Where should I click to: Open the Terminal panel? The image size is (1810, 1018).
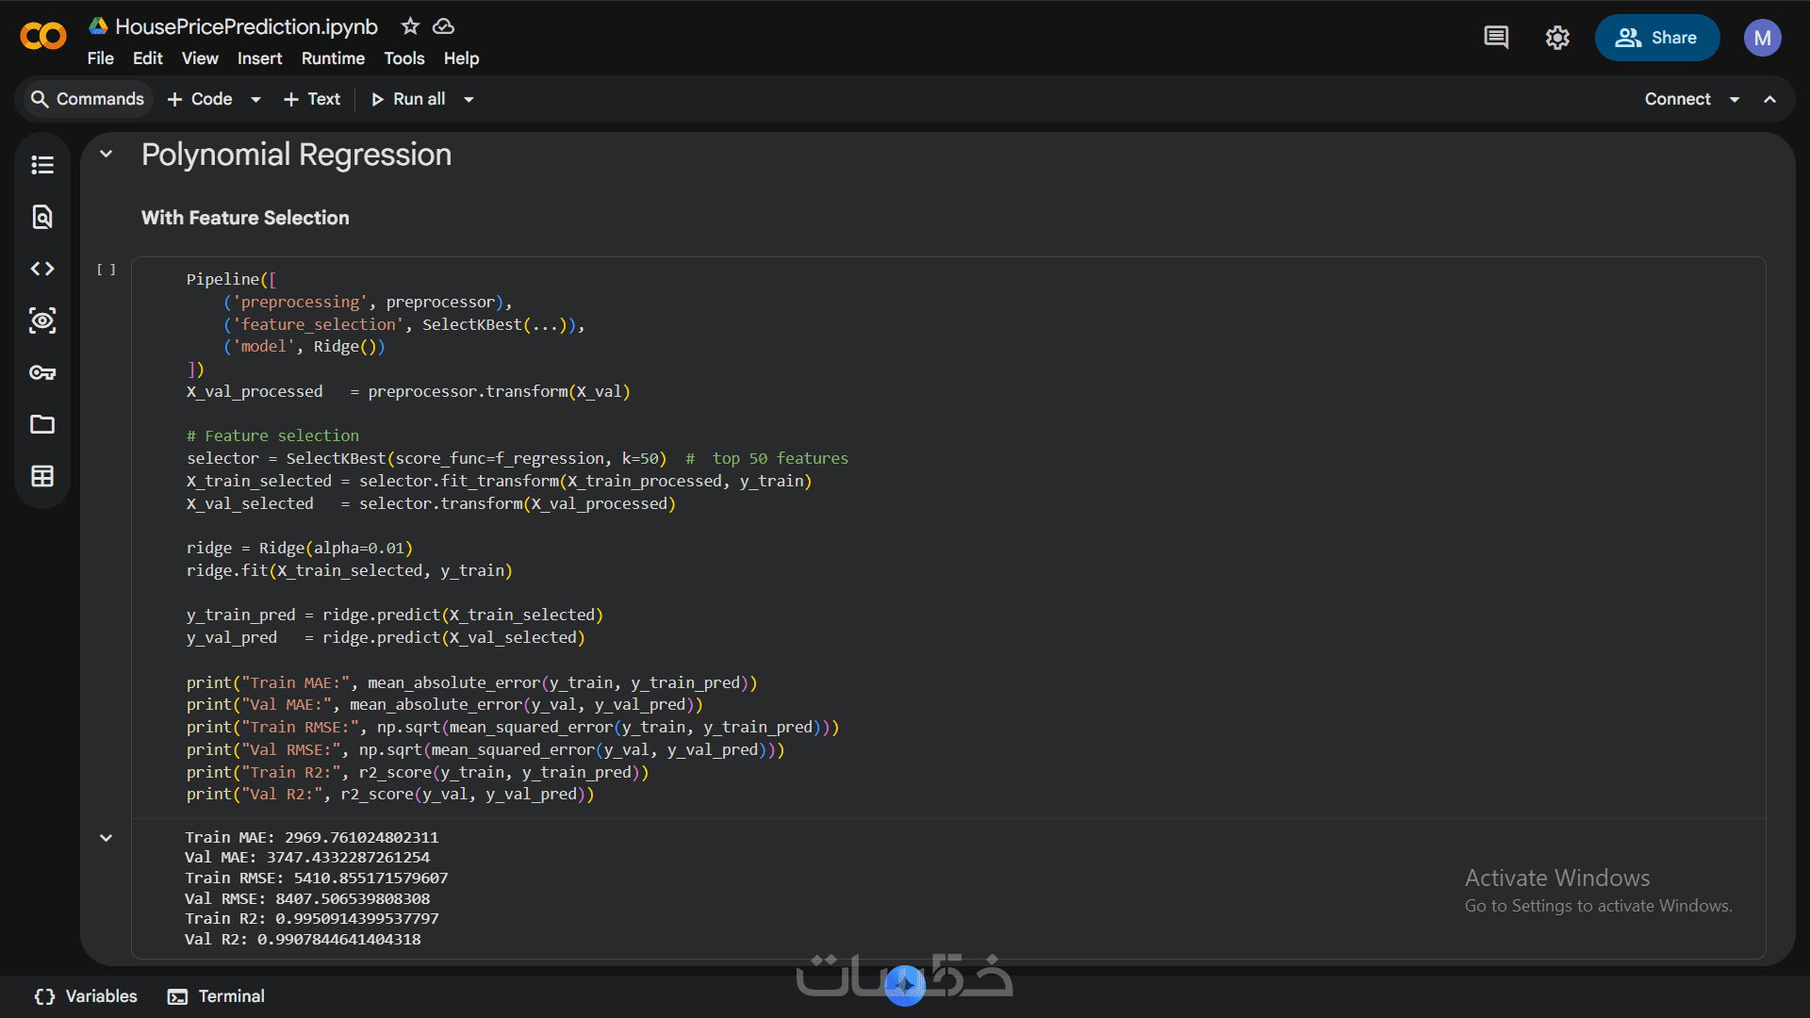216,996
